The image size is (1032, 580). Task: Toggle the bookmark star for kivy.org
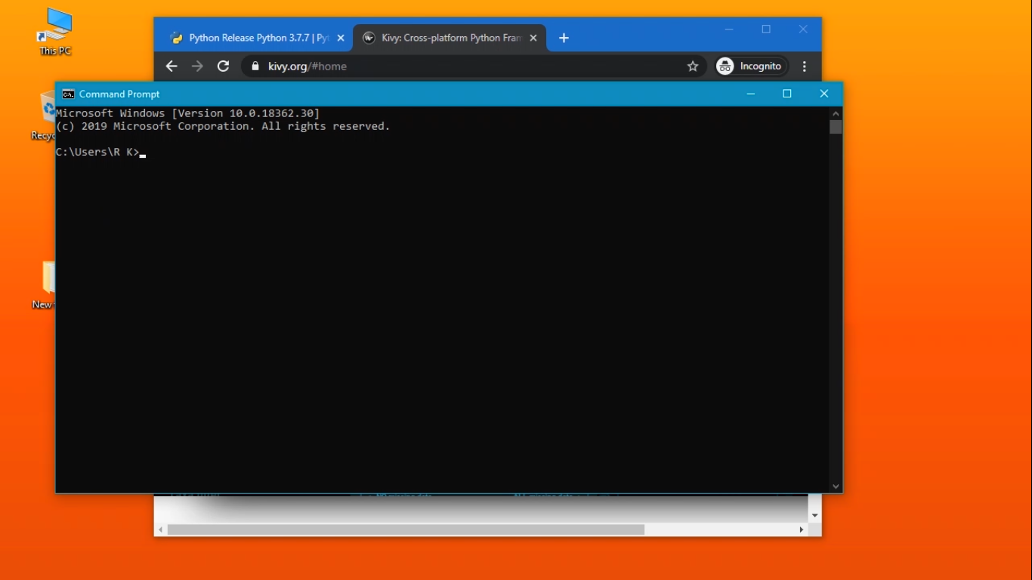pyautogui.click(x=693, y=66)
